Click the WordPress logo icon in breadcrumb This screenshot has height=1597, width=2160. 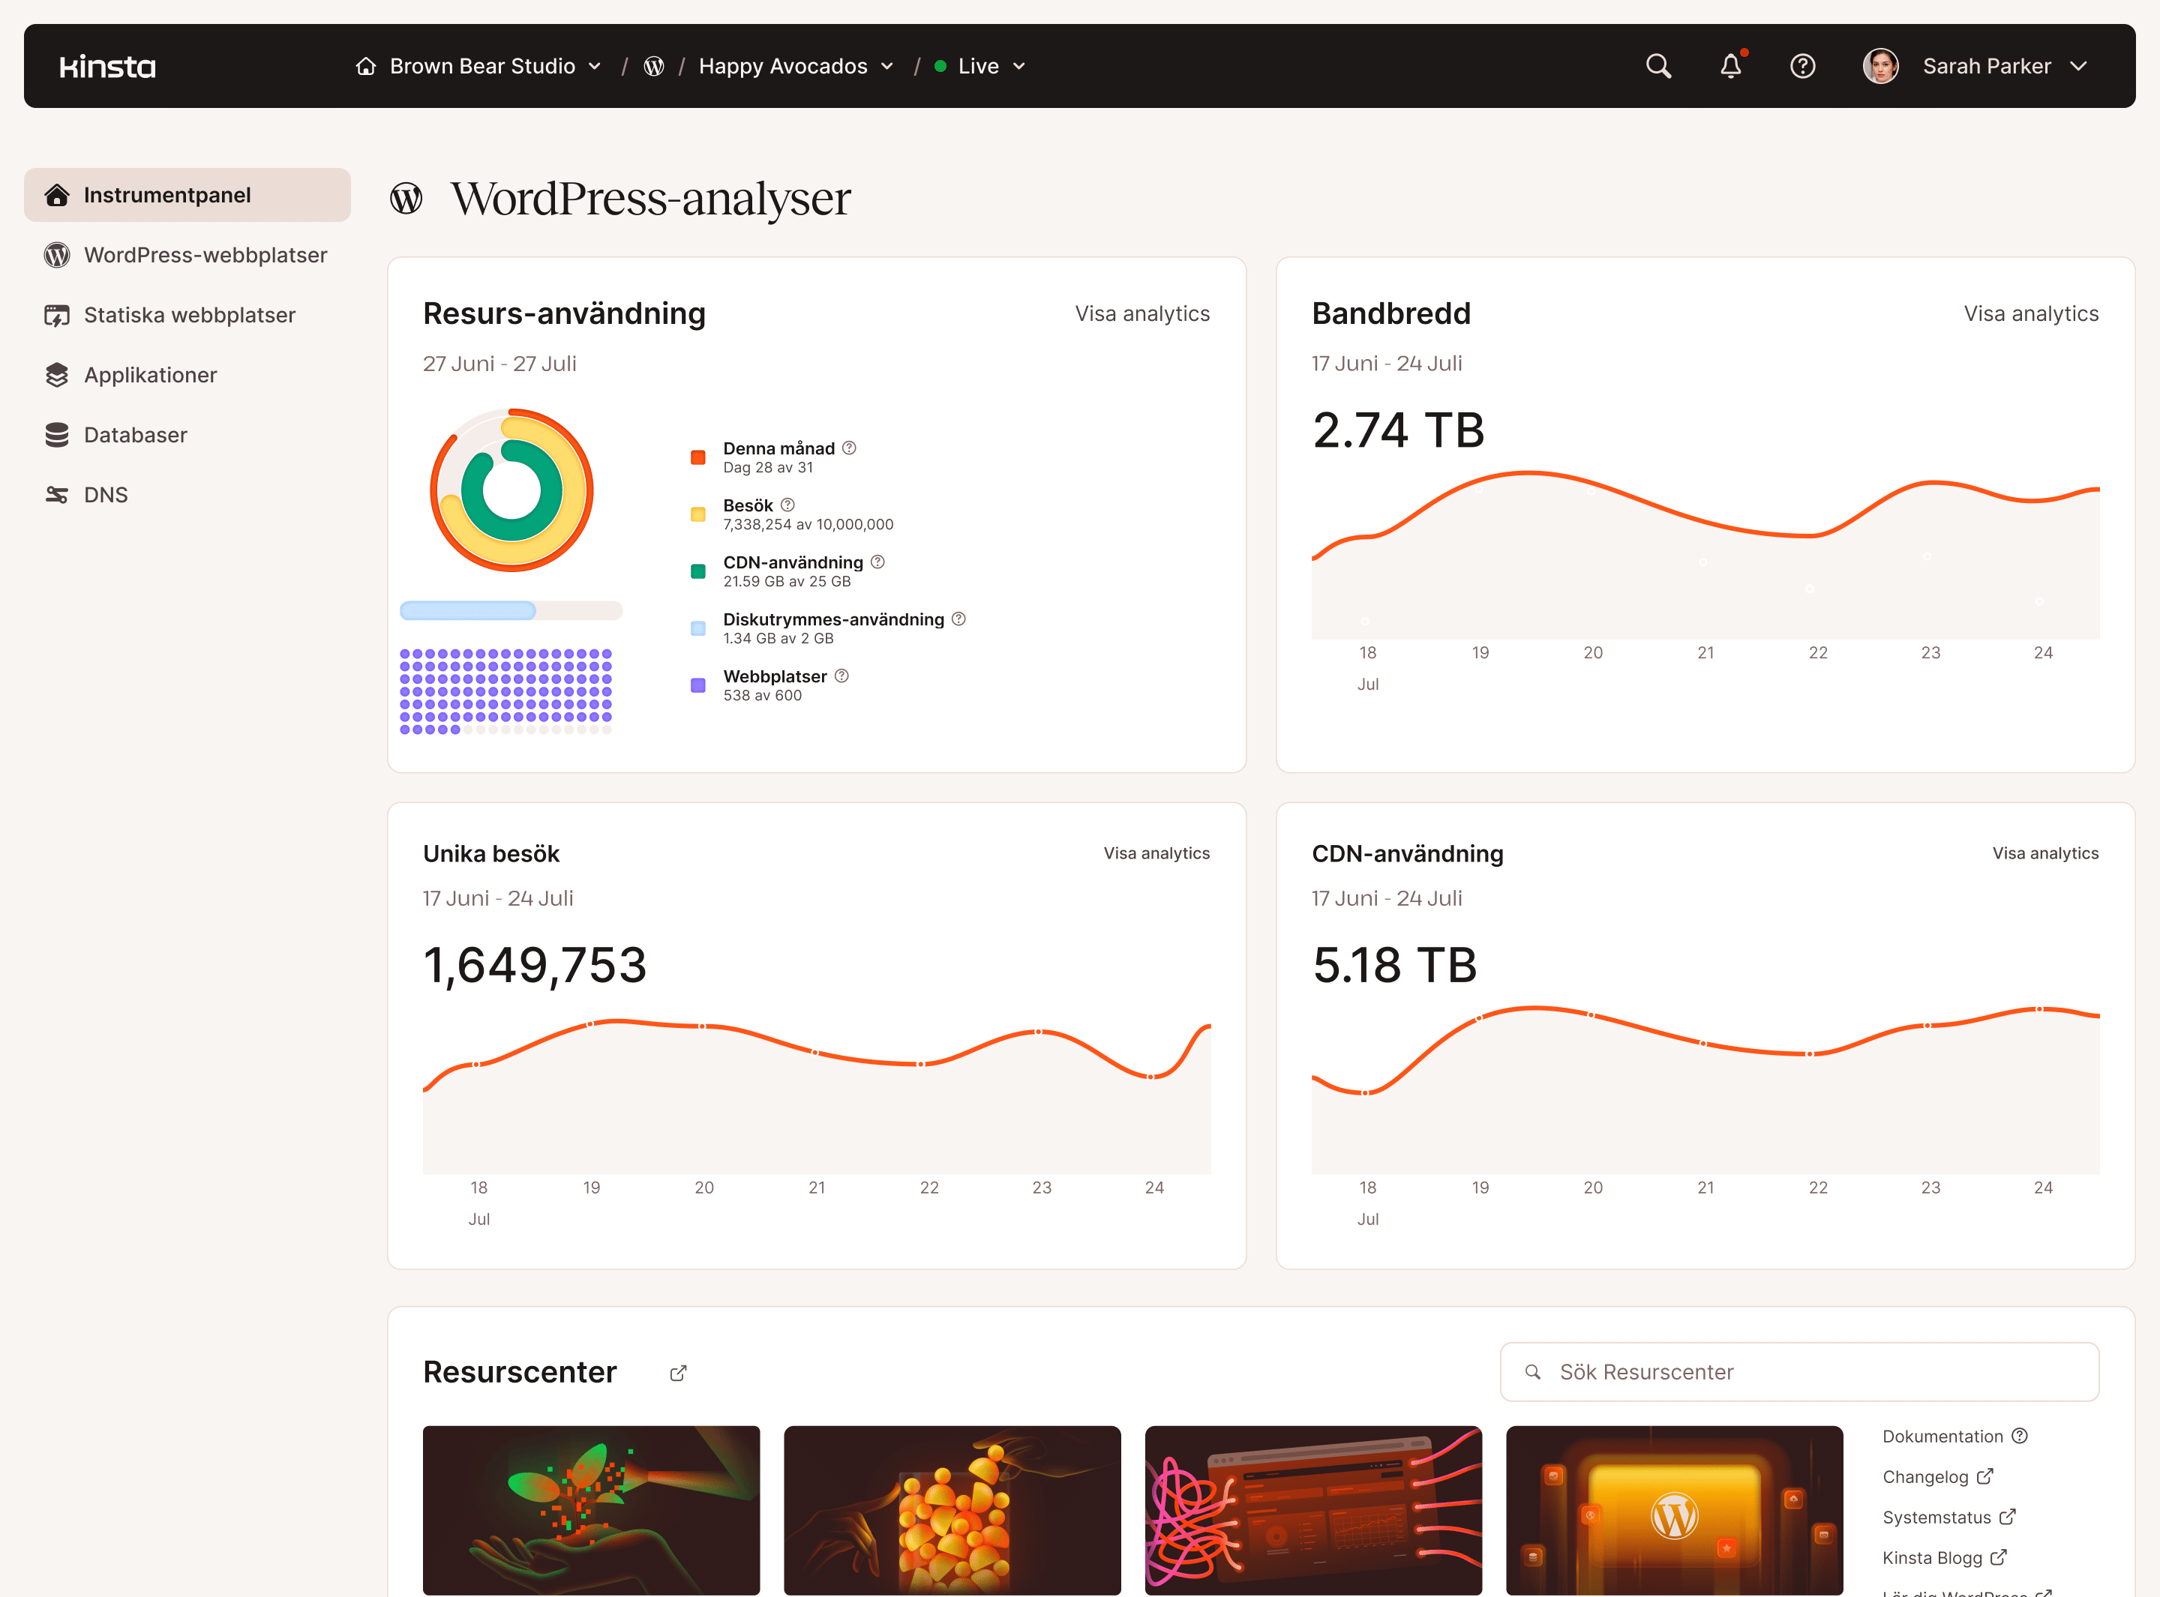653,66
